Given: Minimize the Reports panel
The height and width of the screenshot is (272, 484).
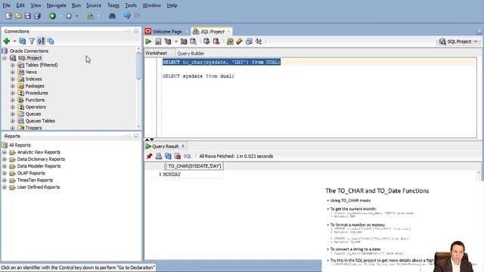Looking at the screenshot, I should pyautogui.click(x=136, y=136).
